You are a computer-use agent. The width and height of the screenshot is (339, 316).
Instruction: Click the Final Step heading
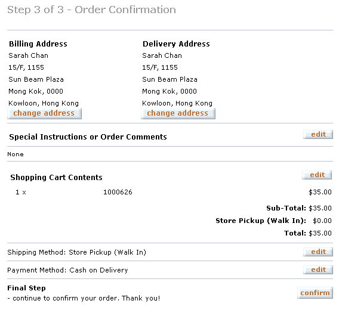(x=26, y=288)
